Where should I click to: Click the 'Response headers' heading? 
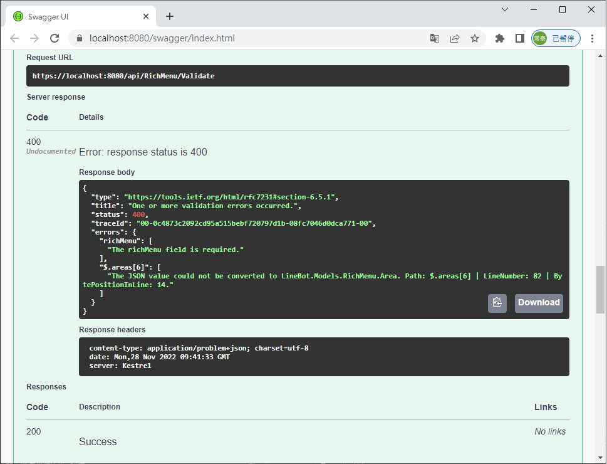pyautogui.click(x=112, y=329)
